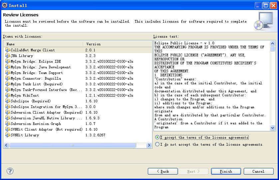Select version 3.0.0 cell
279x180 pixels.
[90, 107]
